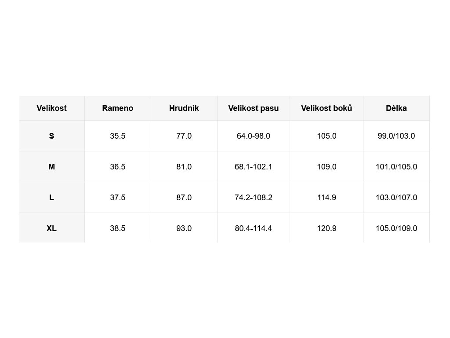Select waist range 74.2-108.2
The height and width of the screenshot is (338, 450).
(x=254, y=198)
